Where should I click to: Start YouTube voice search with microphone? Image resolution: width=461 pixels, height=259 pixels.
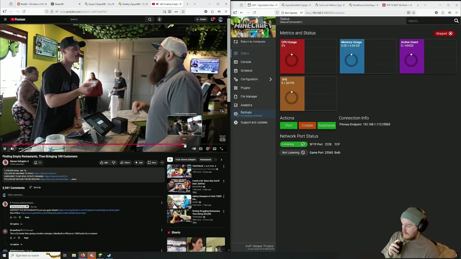tap(159, 19)
